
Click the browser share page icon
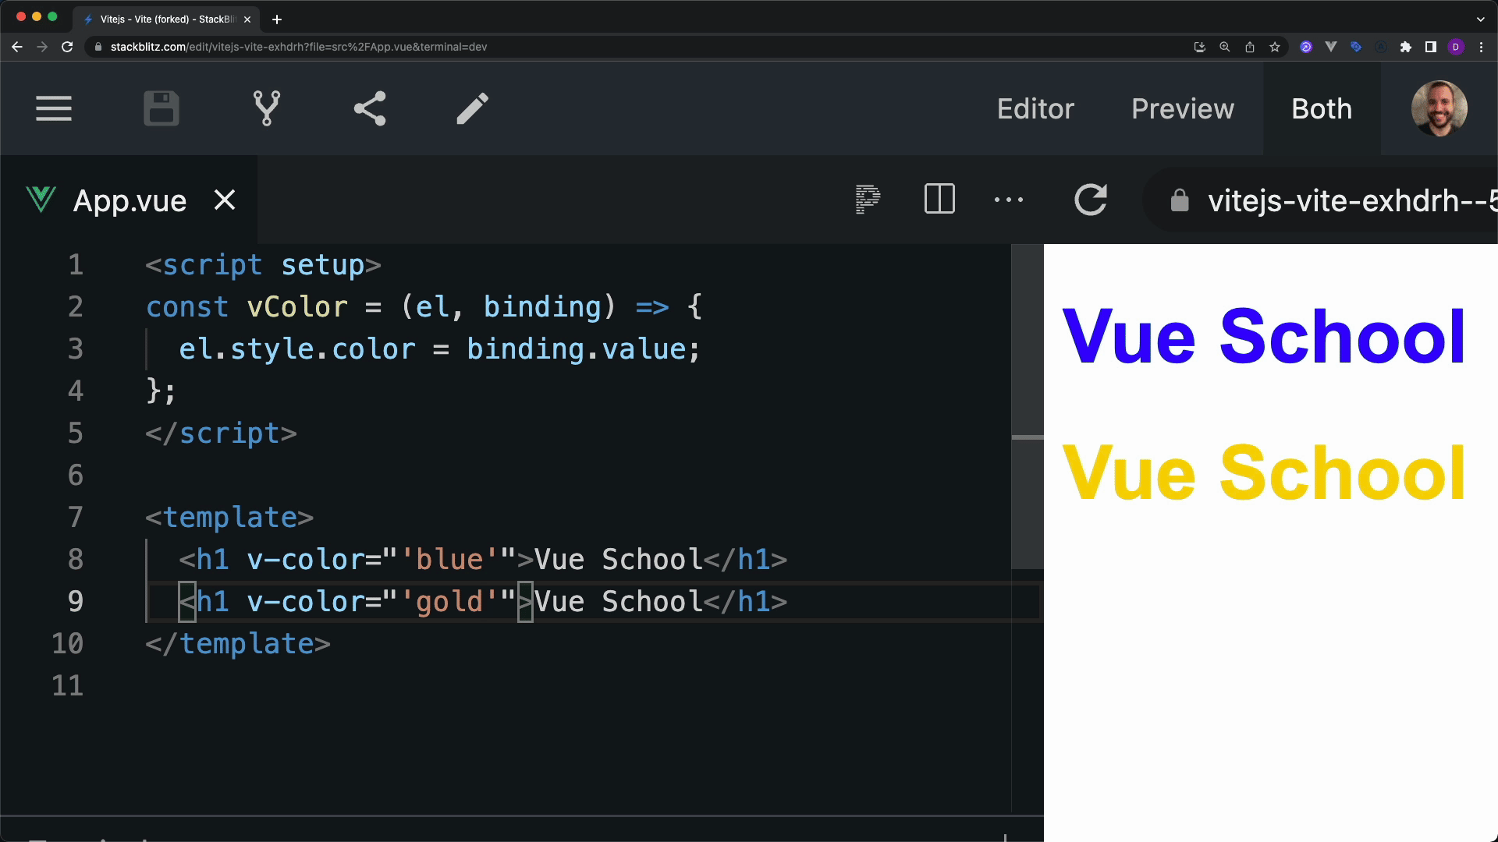click(x=1250, y=47)
